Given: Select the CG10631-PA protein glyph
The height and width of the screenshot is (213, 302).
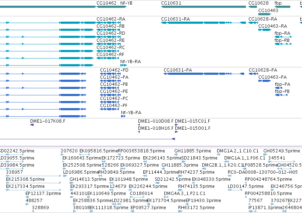Looking at the screenshot, I should click(204, 74).
